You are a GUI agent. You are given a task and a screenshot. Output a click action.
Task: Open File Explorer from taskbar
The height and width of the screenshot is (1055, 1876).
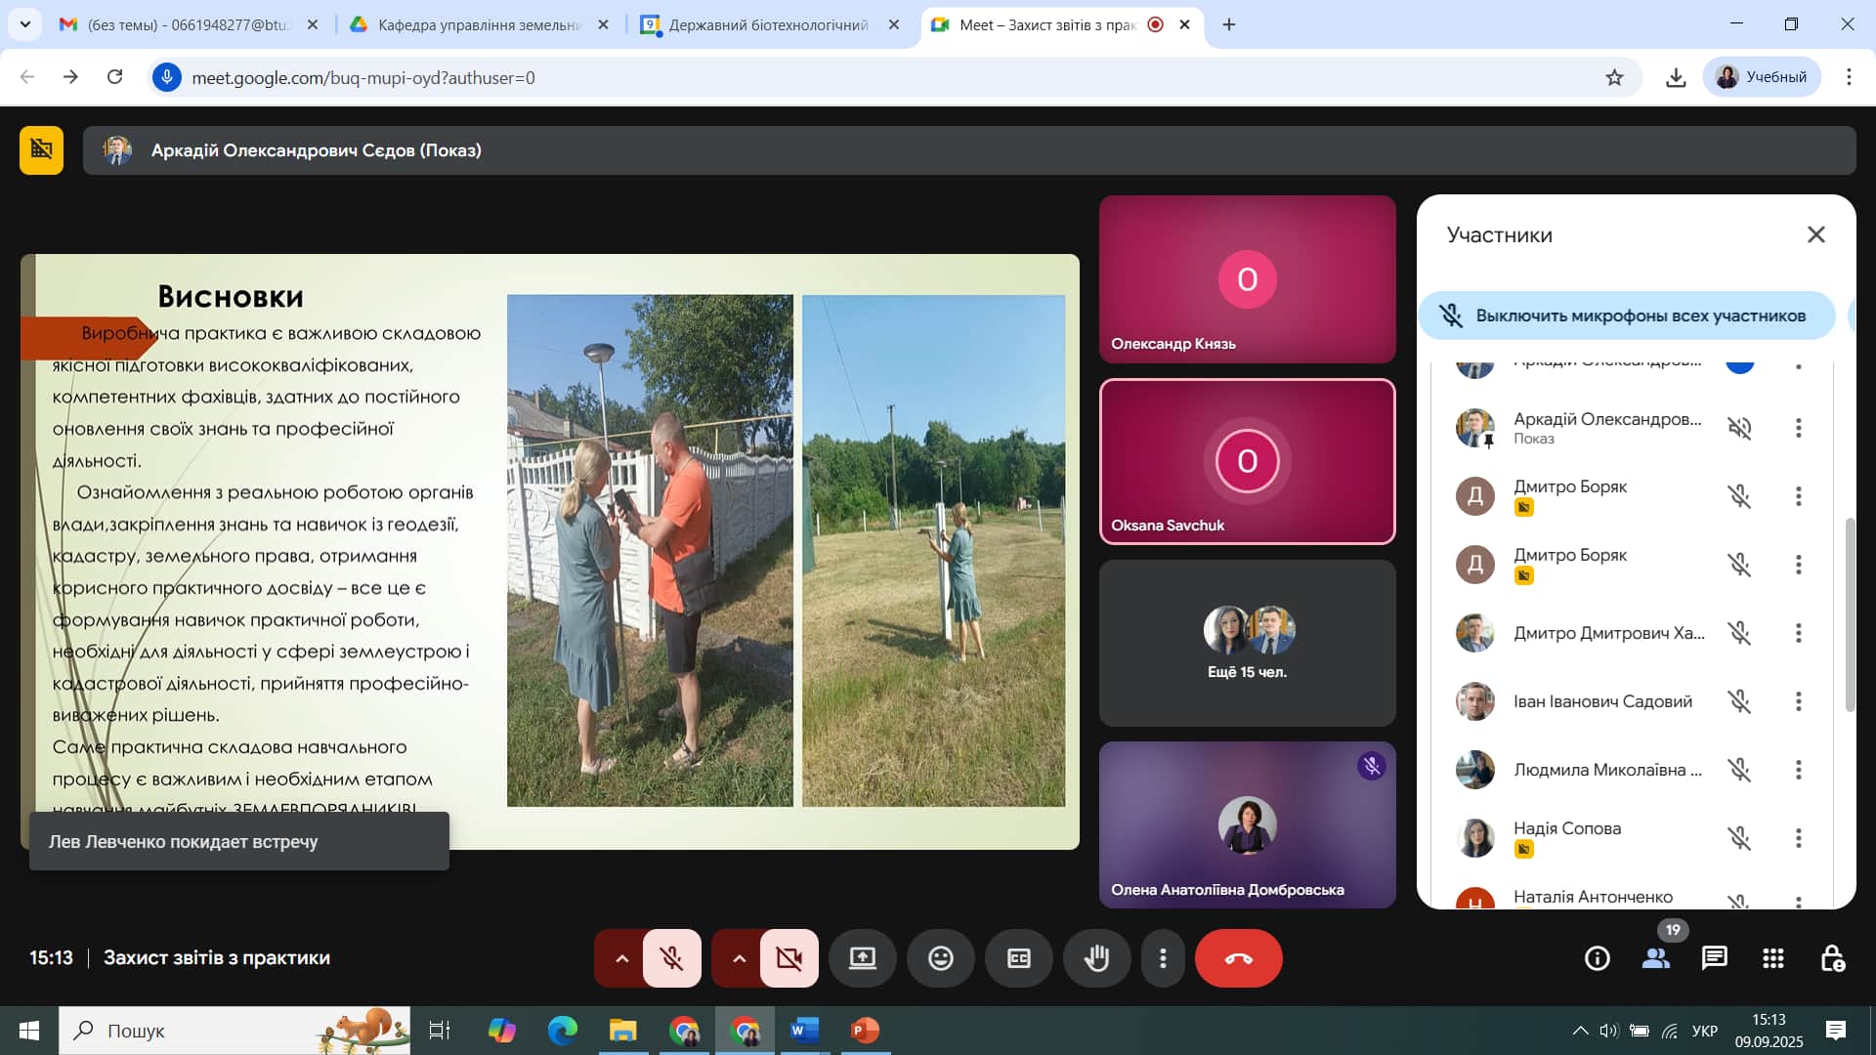[x=622, y=1031]
